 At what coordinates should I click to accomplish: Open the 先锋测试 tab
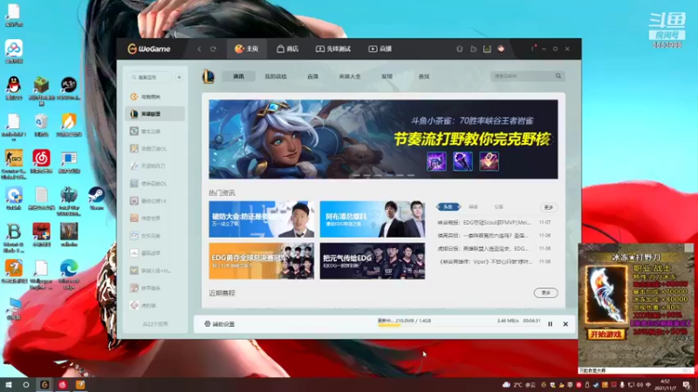333,49
